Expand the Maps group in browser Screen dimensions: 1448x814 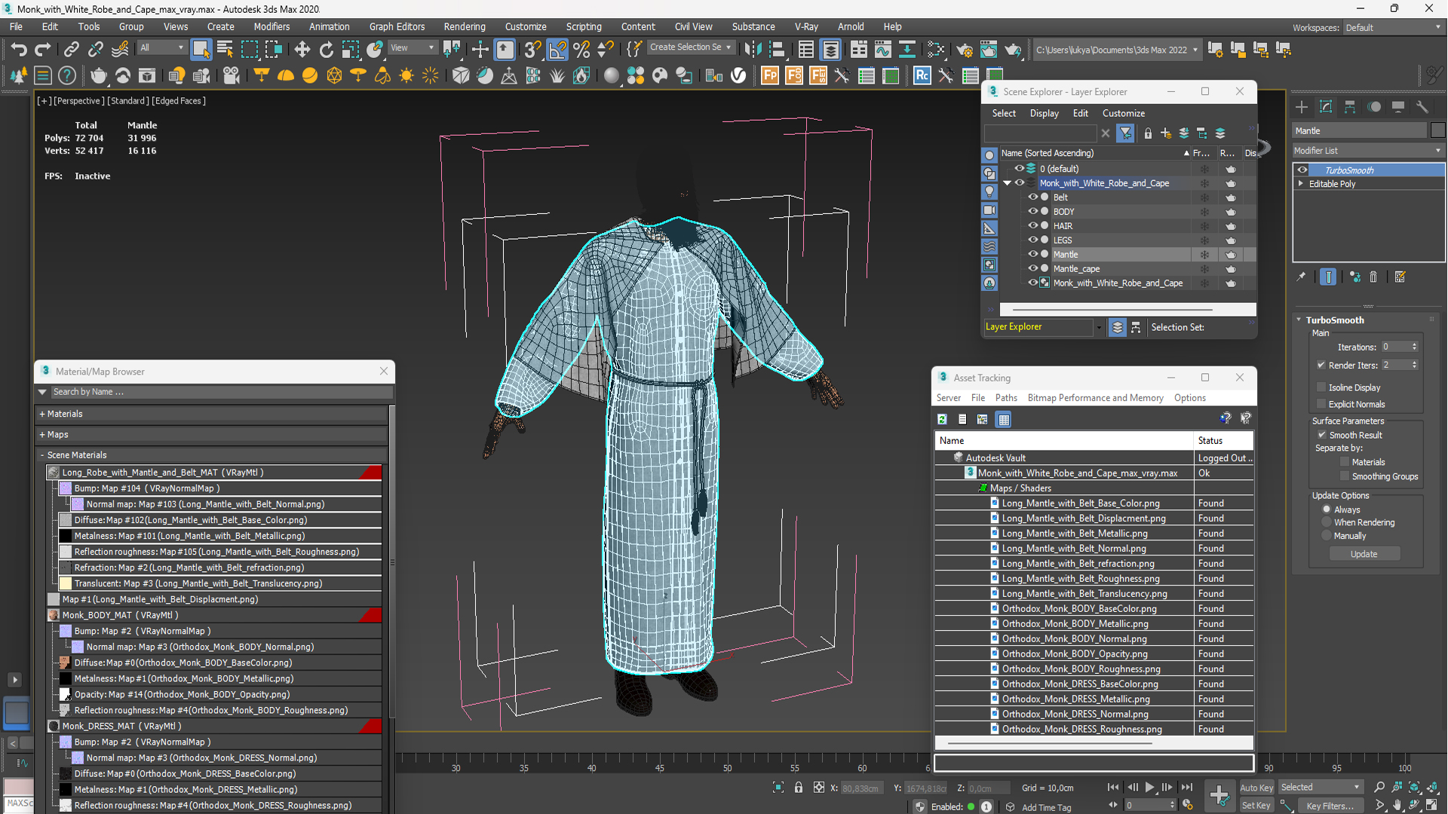42,435
